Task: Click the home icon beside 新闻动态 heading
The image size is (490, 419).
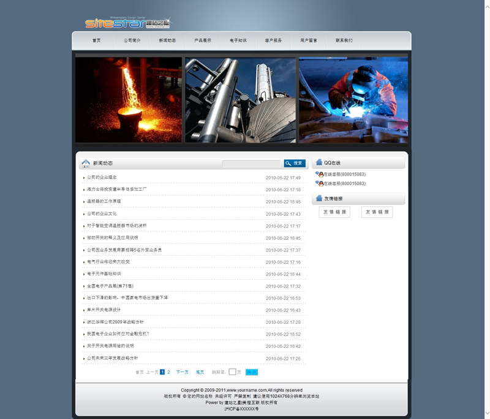Action: click(86, 163)
